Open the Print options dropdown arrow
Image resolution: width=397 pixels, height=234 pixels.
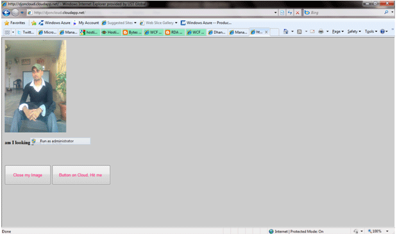pos(327,31)
